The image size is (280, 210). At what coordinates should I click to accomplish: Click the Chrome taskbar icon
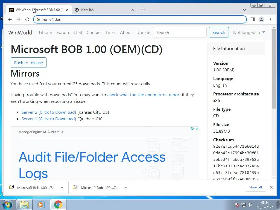coord(58,205)
